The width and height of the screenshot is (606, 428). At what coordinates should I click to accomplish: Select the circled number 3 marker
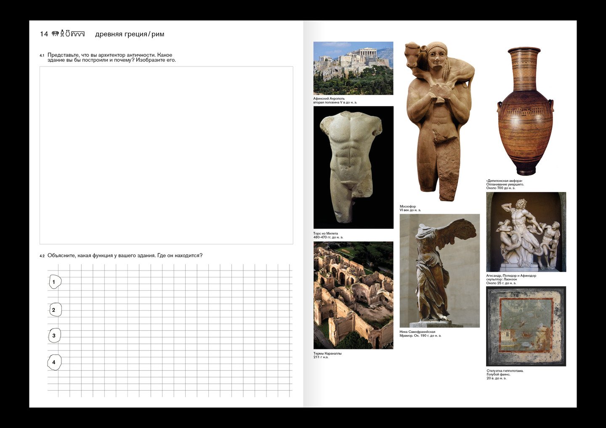(54, 335)
